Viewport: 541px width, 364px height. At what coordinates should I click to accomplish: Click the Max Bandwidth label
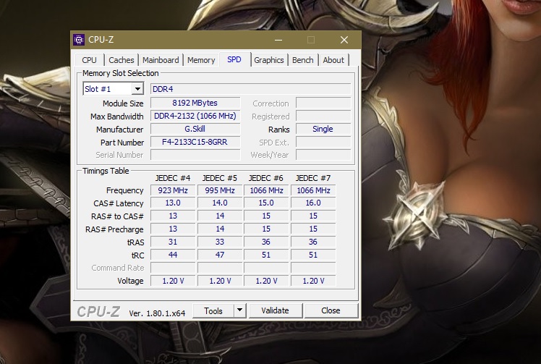coord(116,117)
